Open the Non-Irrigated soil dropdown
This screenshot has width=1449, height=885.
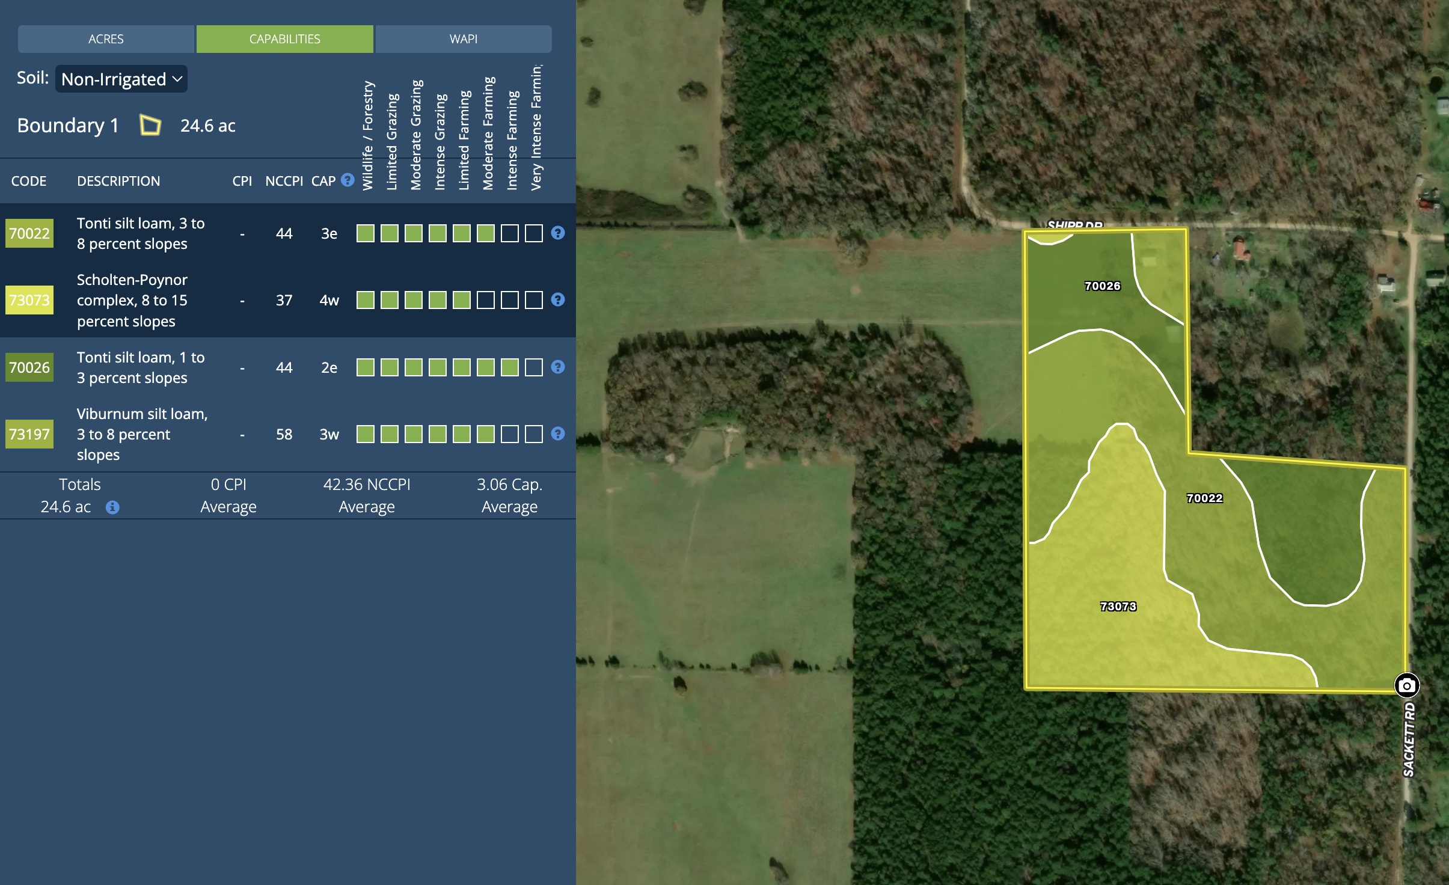(121, 79)
